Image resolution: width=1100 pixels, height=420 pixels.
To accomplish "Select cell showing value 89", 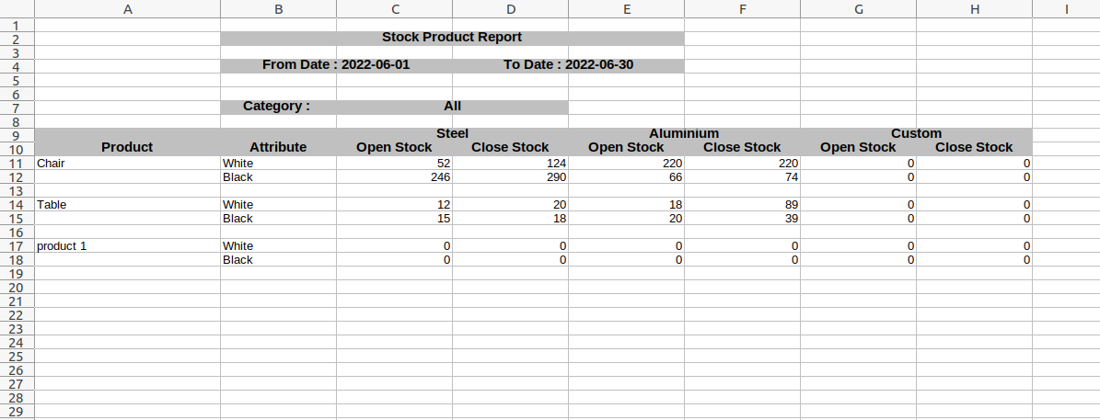I will click(x=742, y=204).
